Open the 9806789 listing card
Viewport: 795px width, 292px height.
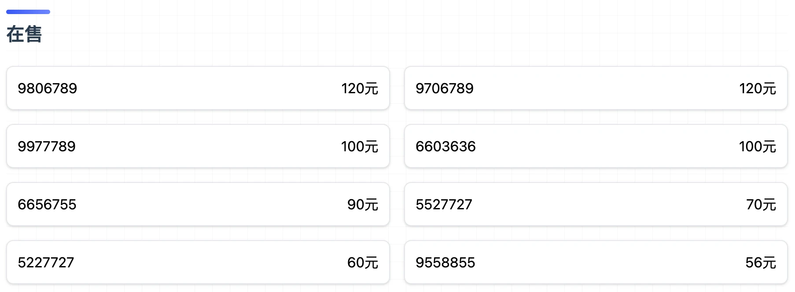click(198, 88)
